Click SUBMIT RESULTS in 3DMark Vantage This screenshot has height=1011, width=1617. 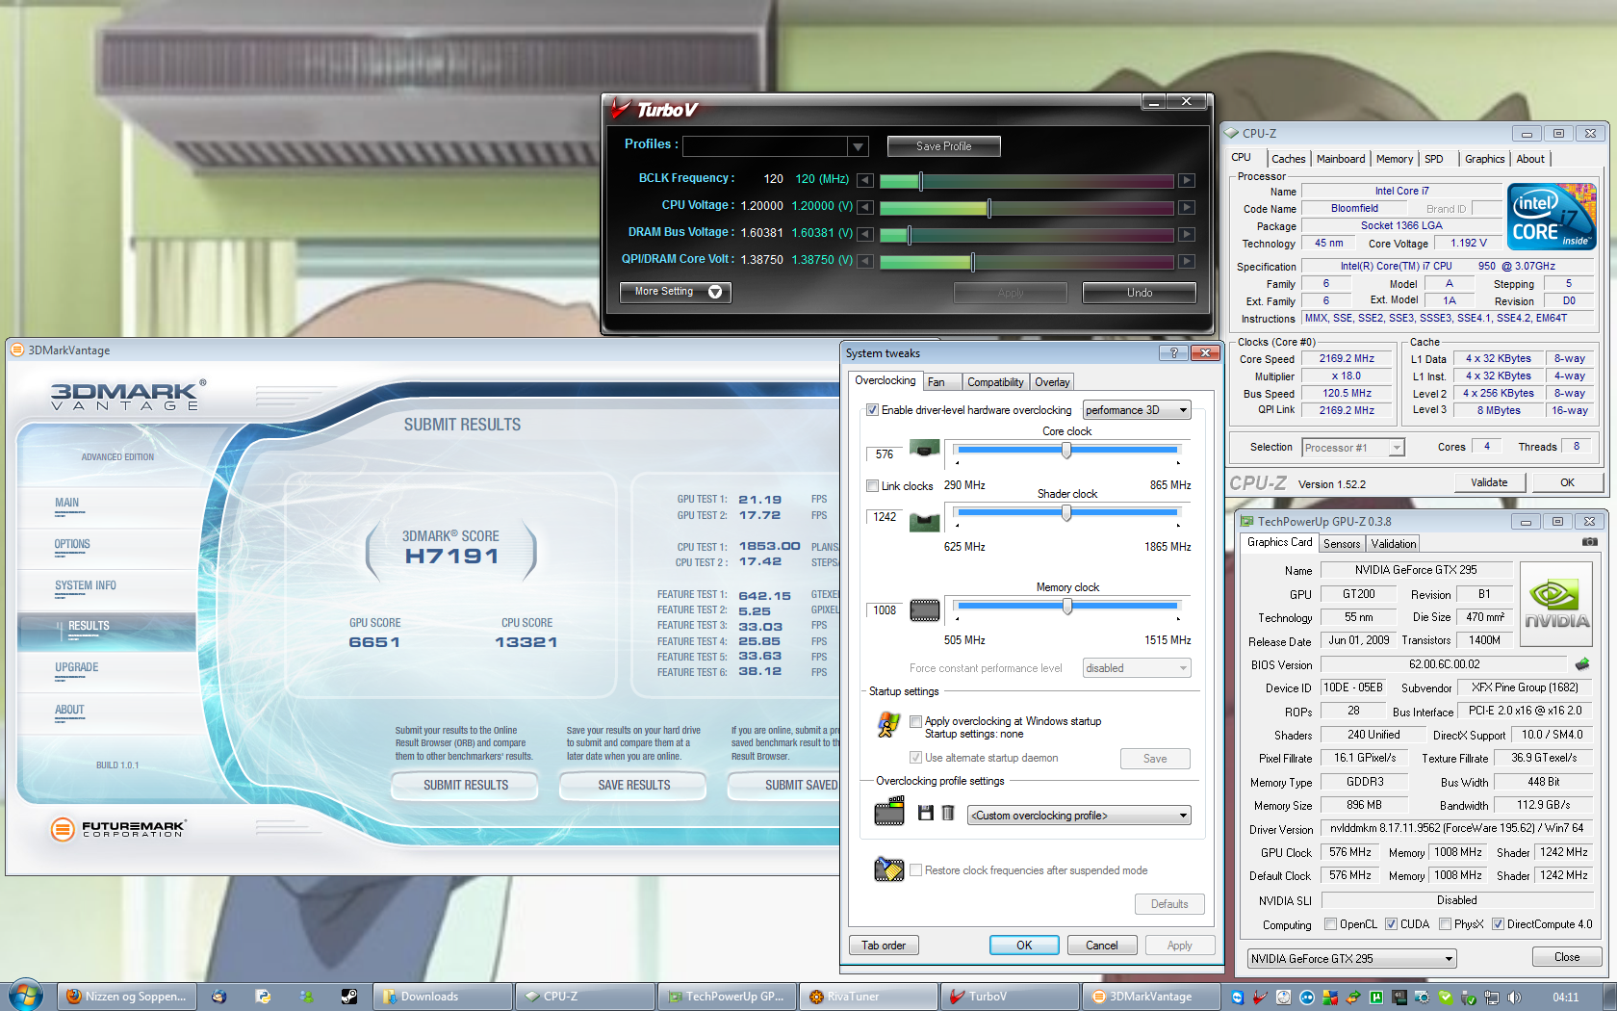tap(466, 786)
